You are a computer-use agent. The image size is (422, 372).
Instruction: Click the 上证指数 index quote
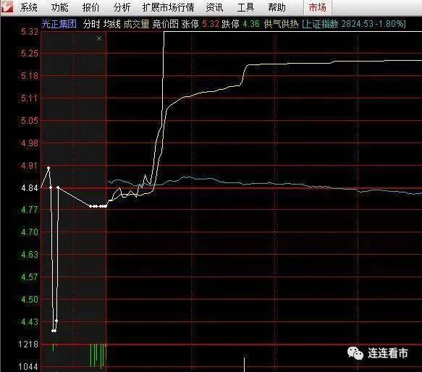coord(354,24)
